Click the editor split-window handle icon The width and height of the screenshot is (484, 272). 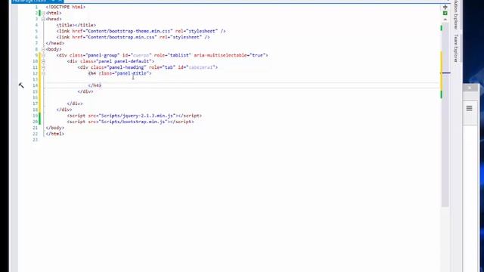click(445, 7)
